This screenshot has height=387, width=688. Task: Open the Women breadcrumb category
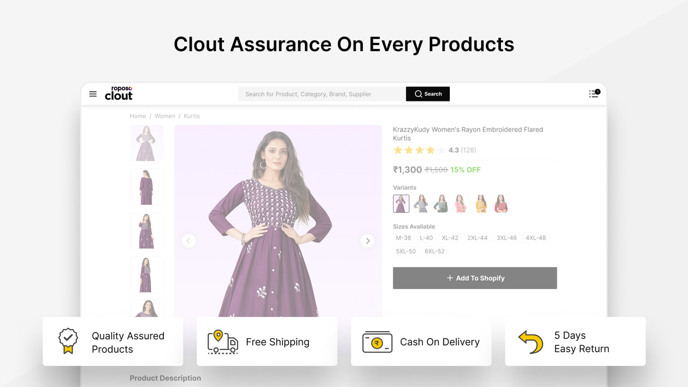point(164,116)
